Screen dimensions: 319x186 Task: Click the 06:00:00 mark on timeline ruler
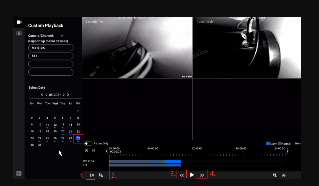tap(153, 148)
